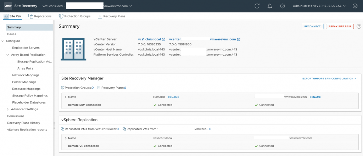This screenshot has width=363, height=156.
Task: Collapse the Array Based Replication node
Action: point(8,55)
